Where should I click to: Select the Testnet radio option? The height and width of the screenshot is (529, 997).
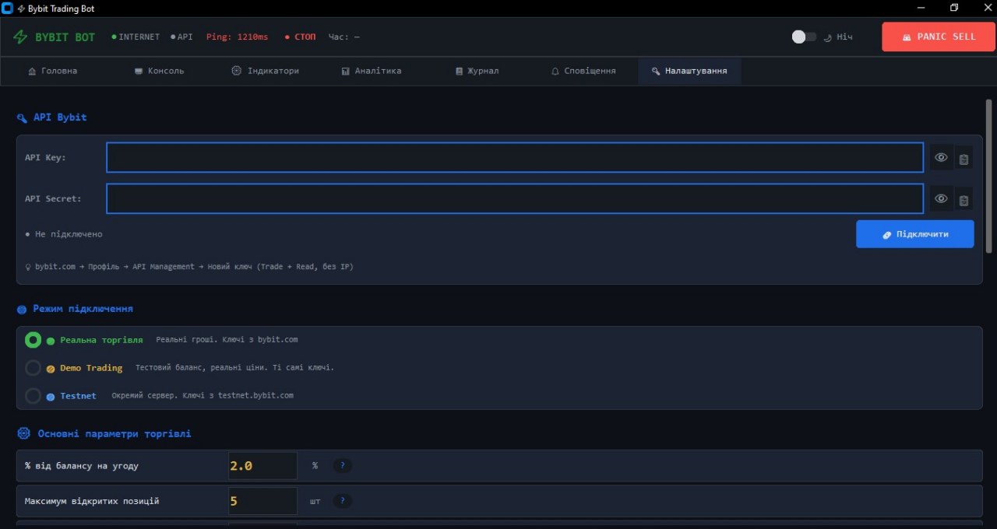coord(33,396)
